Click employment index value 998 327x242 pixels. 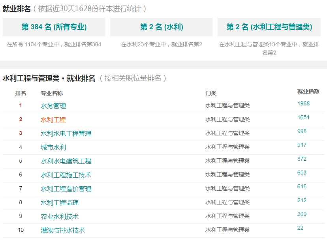click(302, 131)
